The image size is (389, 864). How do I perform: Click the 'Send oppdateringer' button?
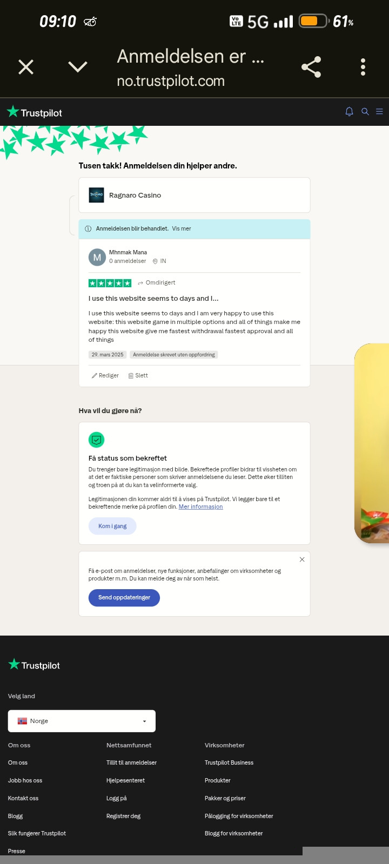tap(124, 597)
